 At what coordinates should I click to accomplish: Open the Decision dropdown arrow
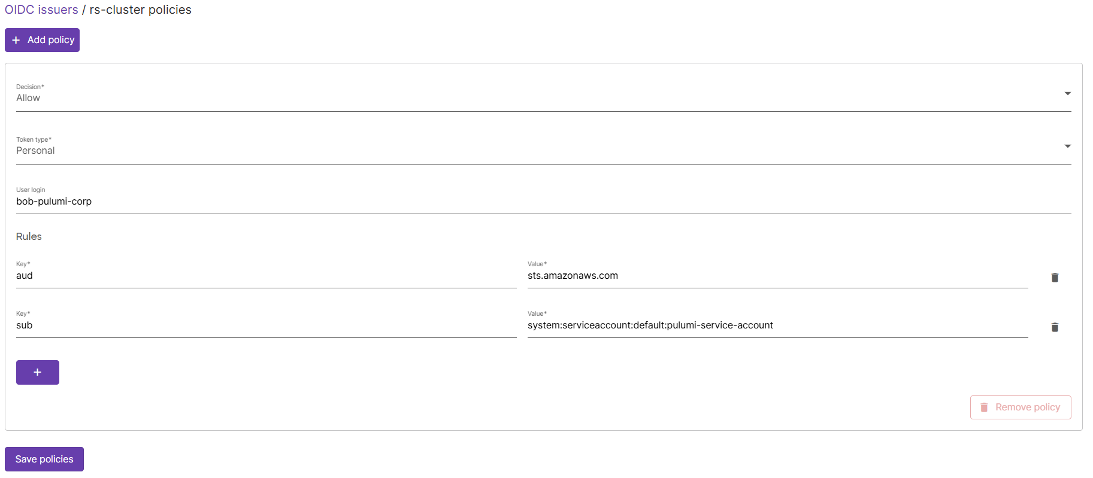1068,93
